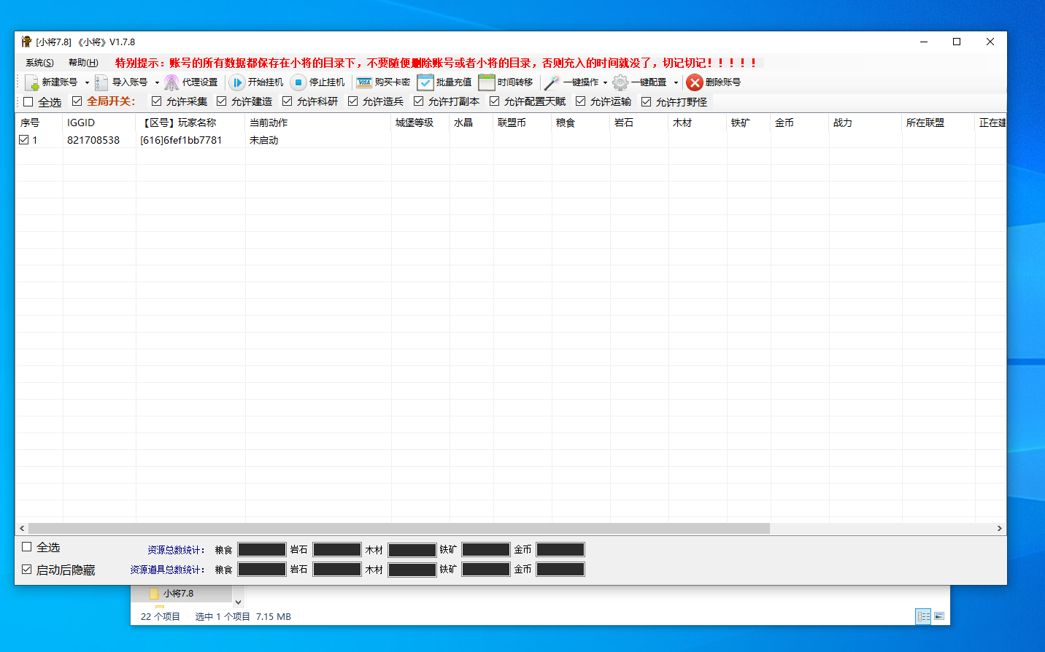Click the 粮食 total statistics field

261,549
